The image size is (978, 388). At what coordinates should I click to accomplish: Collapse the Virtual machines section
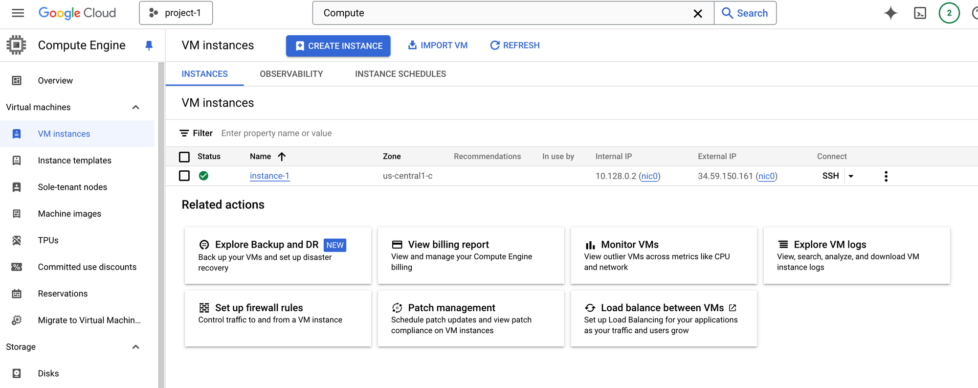[x=136, y=107]
